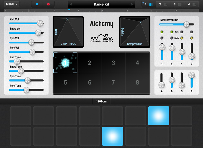
Task: Go to previous preset with left arrow
Action: (x=71, y=5)
